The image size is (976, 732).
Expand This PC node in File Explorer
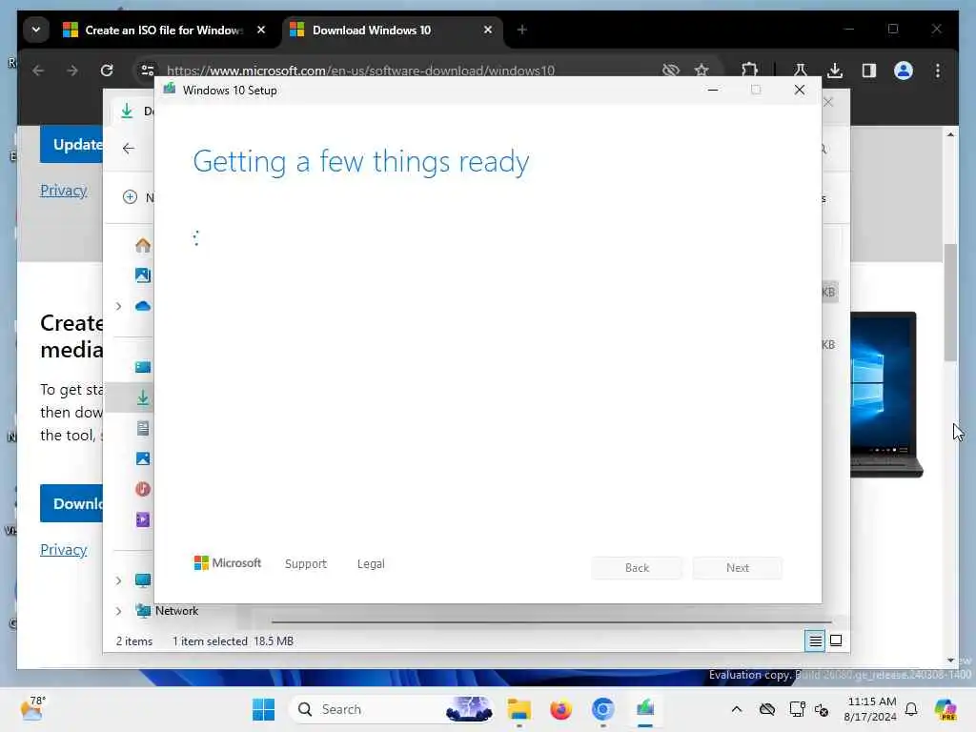[118, 580]
